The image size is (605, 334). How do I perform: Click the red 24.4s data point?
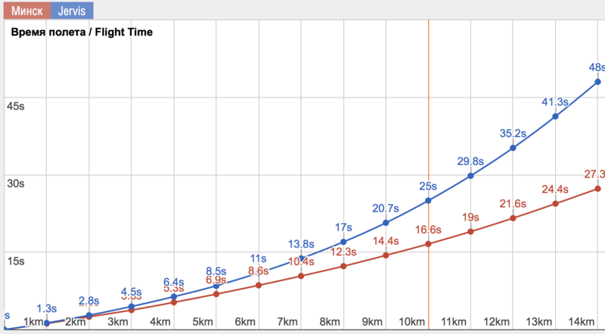(555, 203)
